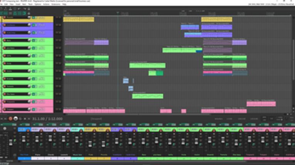Open the File menu

pyautogui.click(x=1, y=4)
